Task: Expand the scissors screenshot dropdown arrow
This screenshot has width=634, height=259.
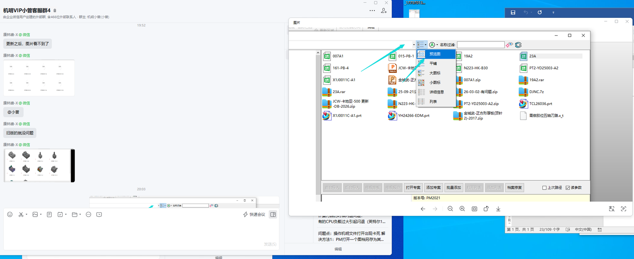Action: (x=27, y=215)
